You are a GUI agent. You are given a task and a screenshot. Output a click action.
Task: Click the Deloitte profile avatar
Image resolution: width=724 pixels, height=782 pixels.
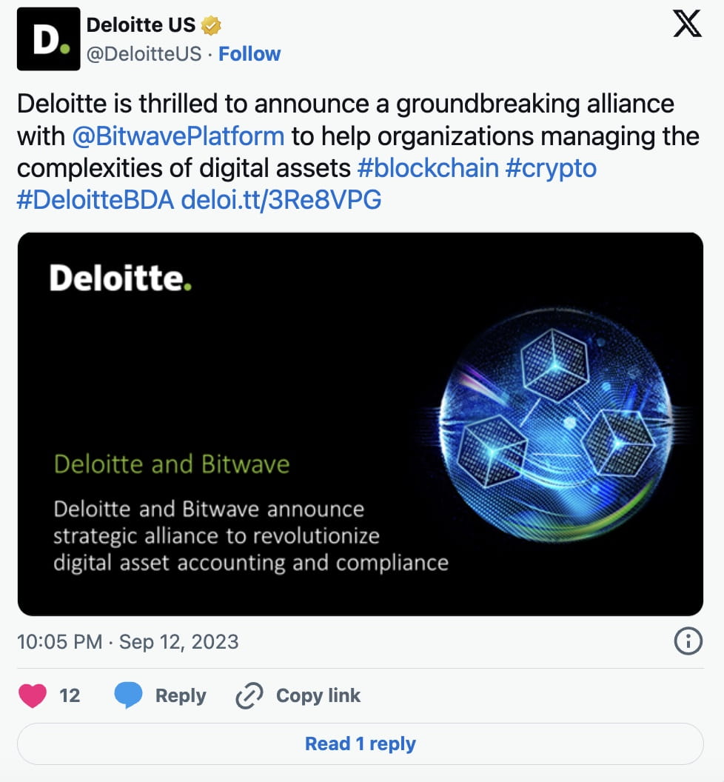click(48, 39)
